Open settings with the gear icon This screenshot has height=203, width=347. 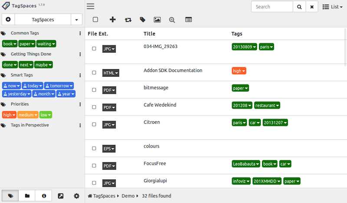77,196
